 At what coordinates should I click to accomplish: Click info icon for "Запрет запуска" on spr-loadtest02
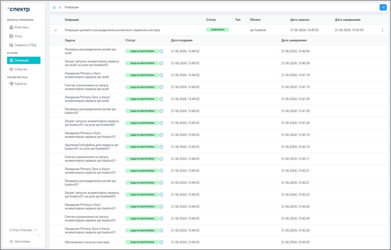(x=161, y=63)
